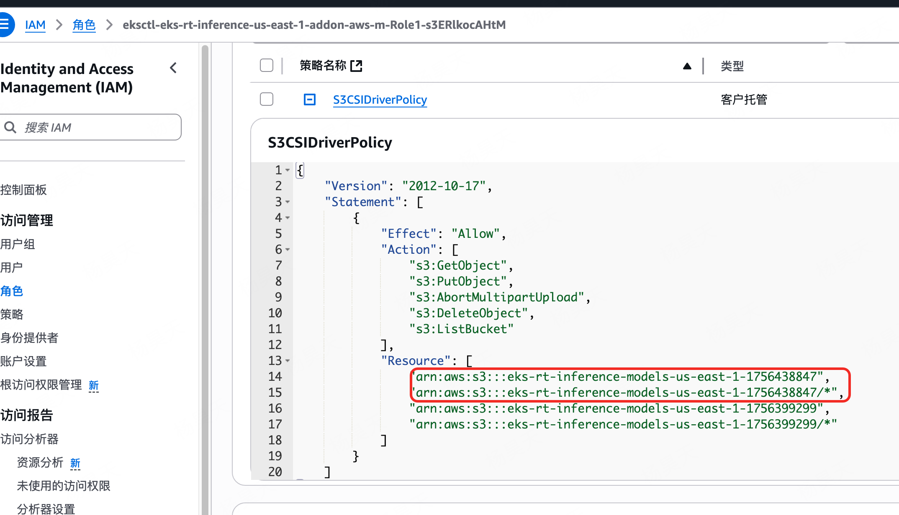The image size is (899, 515).
Task: Click the 客户托管 type cell
Action: [744, 99]
